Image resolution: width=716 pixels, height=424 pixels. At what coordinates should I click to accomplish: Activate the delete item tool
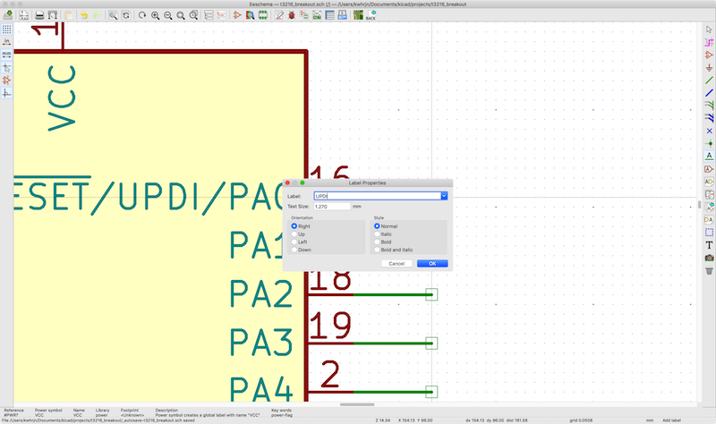tap(709, 271)
